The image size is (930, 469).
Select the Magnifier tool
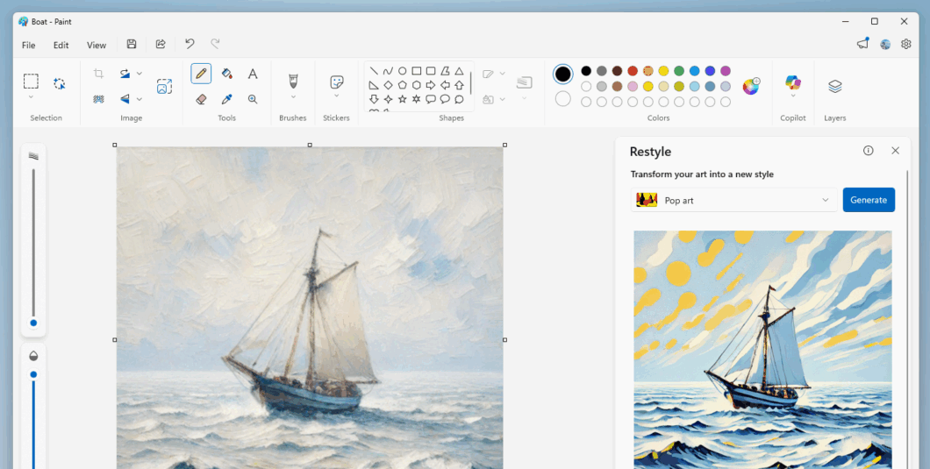(x=253, y=99)
